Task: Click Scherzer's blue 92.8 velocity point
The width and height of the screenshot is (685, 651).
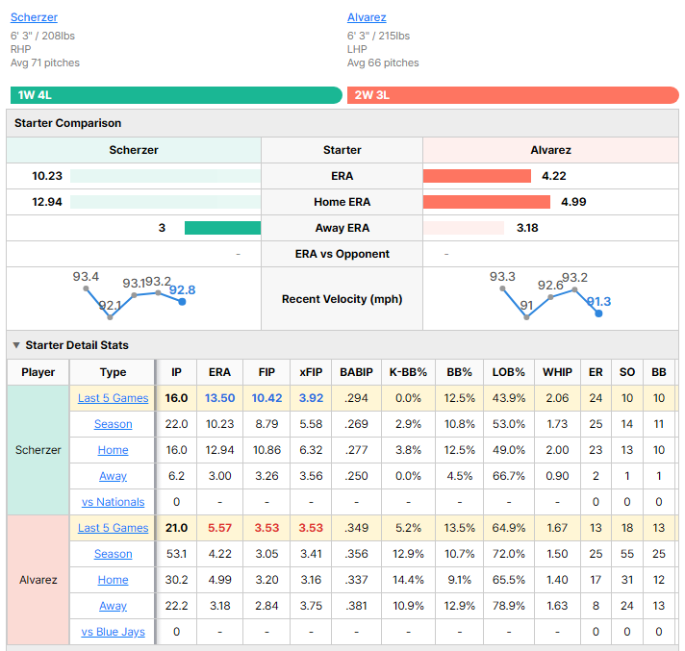Action: pyautogui.click(x=182, y=302)
